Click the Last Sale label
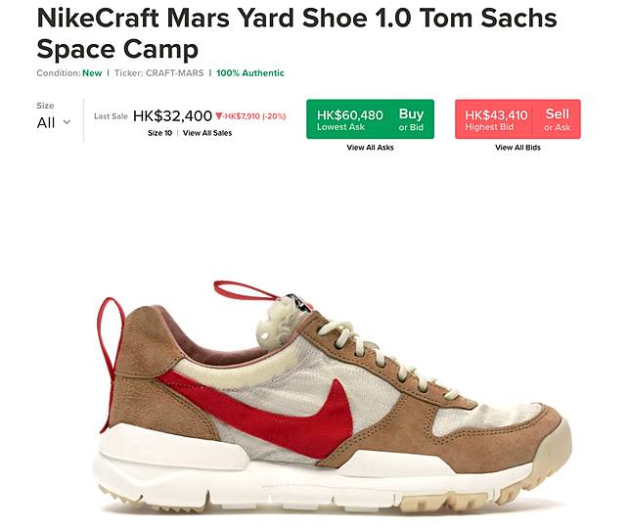The width and height of the screenshot is (630, 528). (111, 116)
